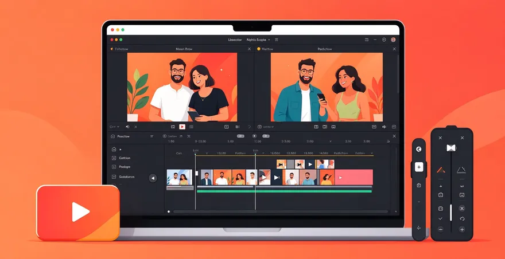Click the green audio track bar
The width and height of the screenshot is (505, 259).
click(x=284, y=191)
